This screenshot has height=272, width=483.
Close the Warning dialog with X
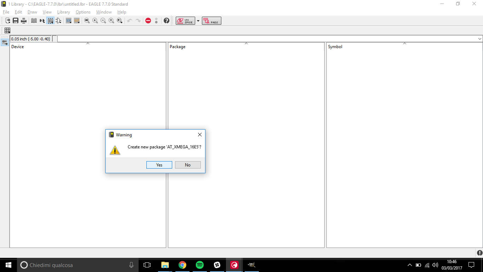point(200,135)
